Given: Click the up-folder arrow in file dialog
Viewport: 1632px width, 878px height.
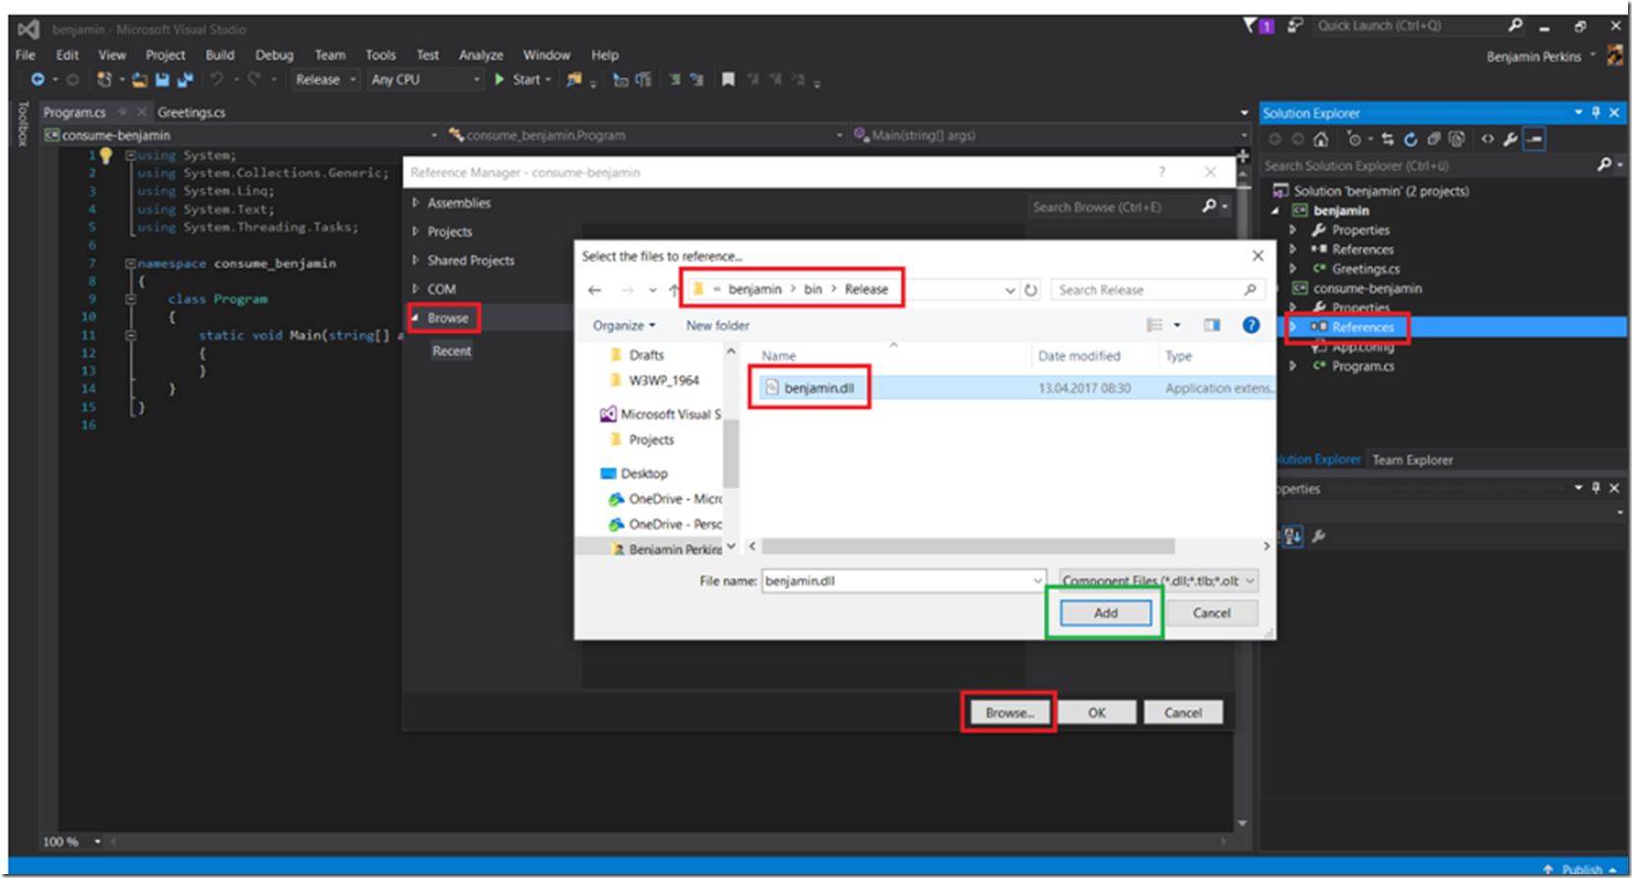Looking at the screenshot, I should pyautogui.click(x=674, y=289).
